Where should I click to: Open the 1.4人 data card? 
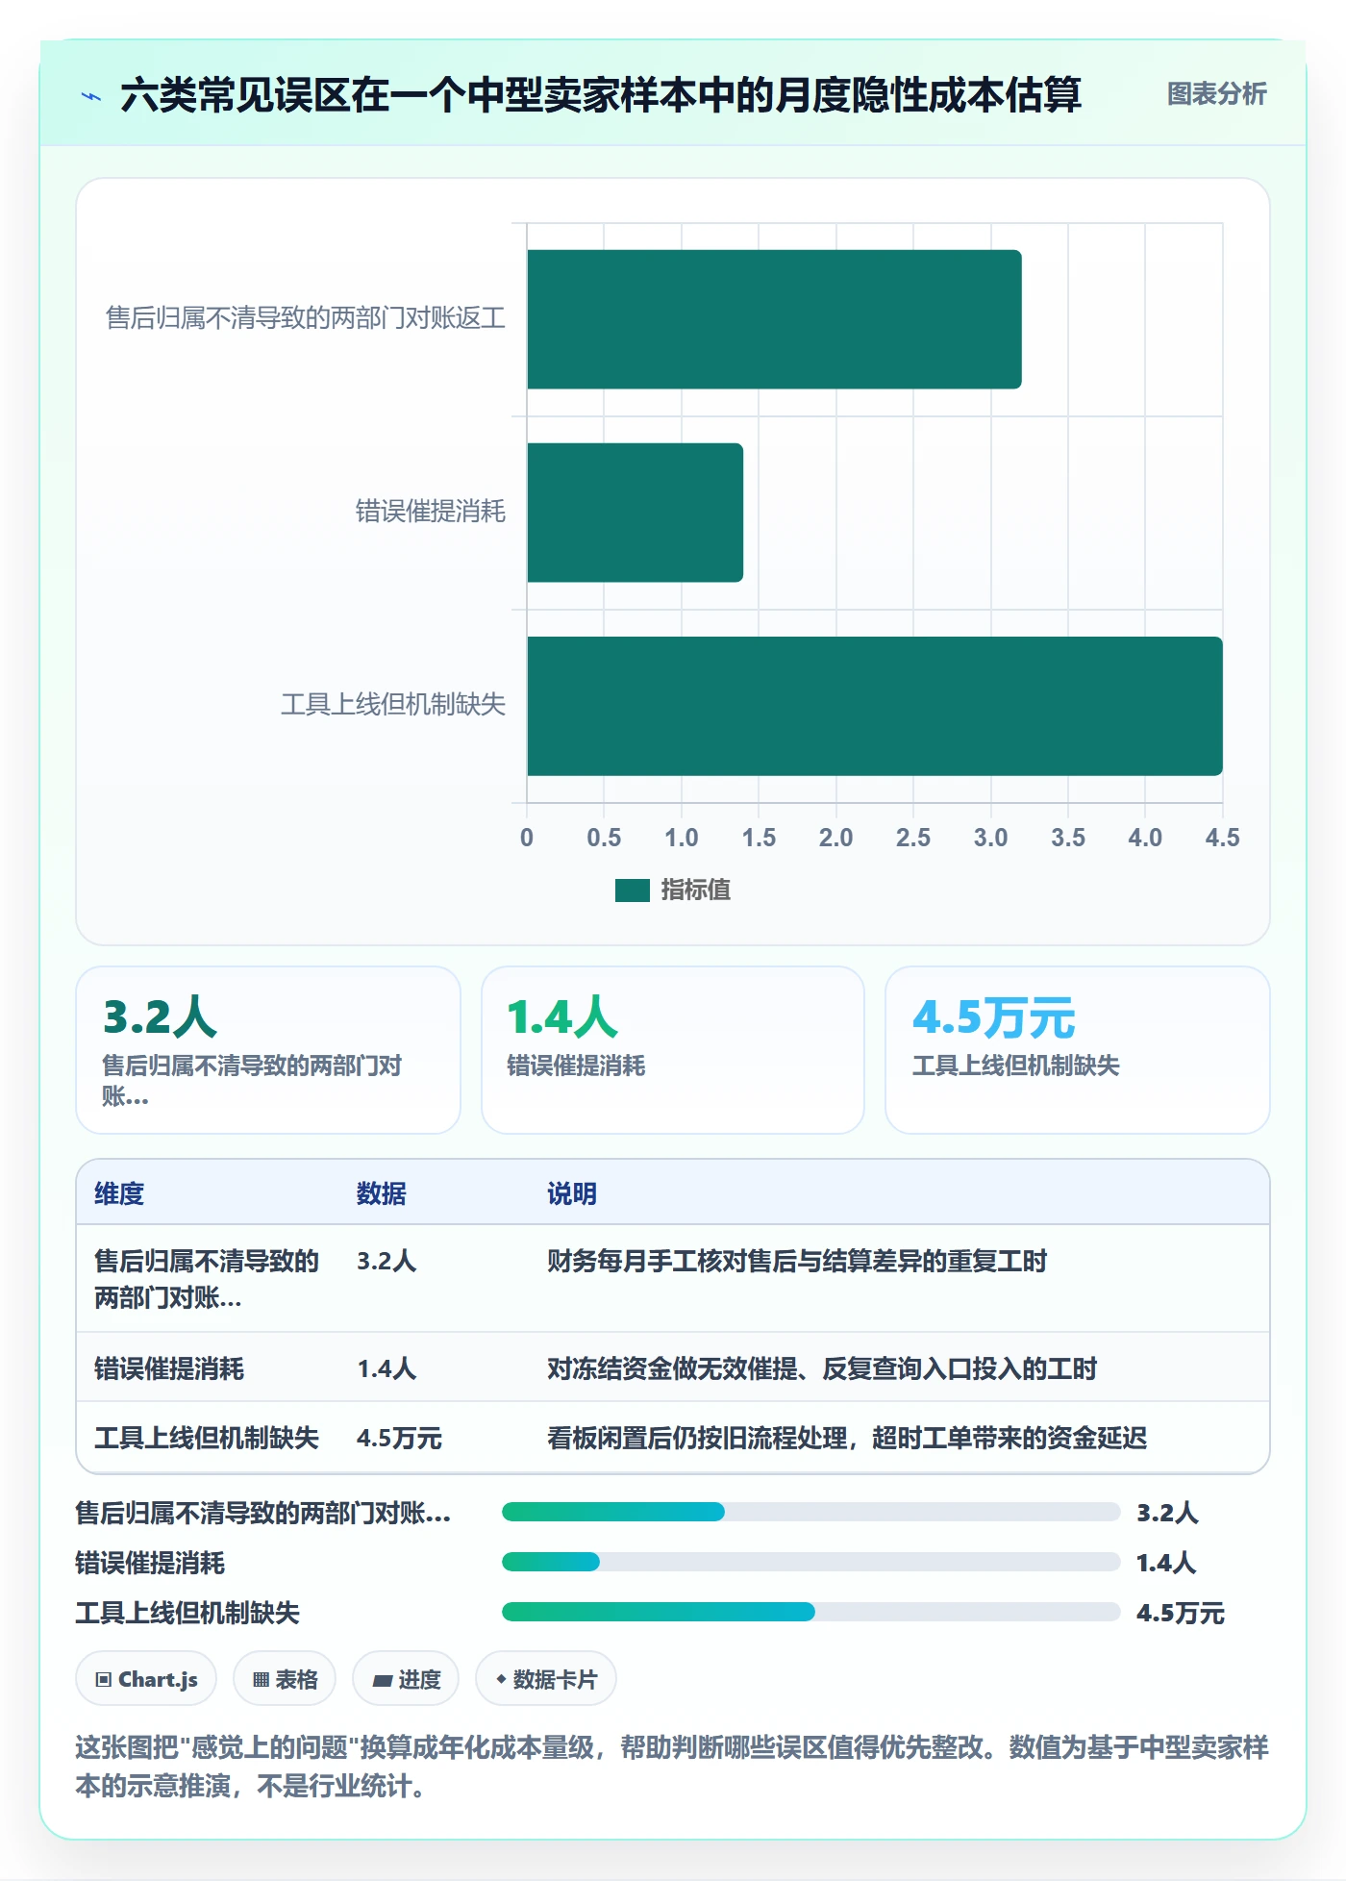672,1050
